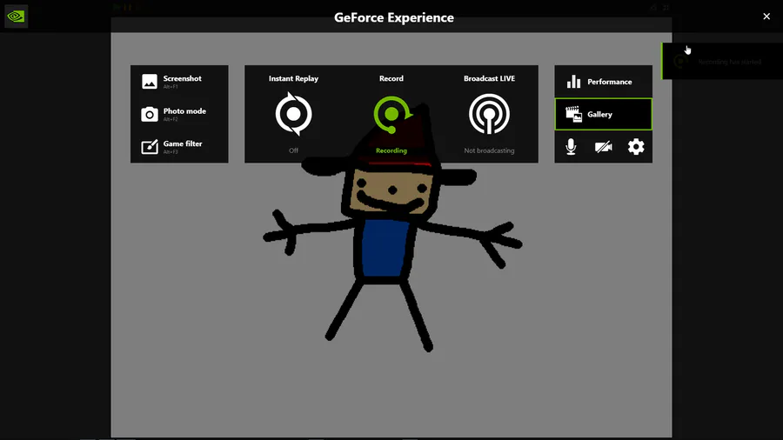783x440 pixels.
Task: Click the Broadcast LIVE label
Action: pyautogui.click(x=489, y=78)
